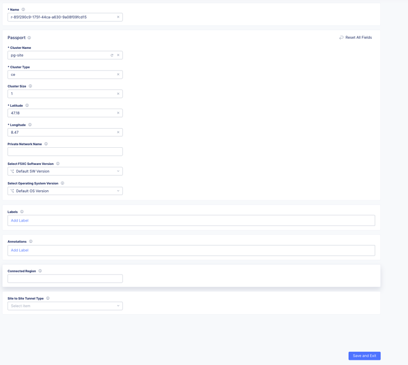Focus the Private Network Name input

pos(65,152)
